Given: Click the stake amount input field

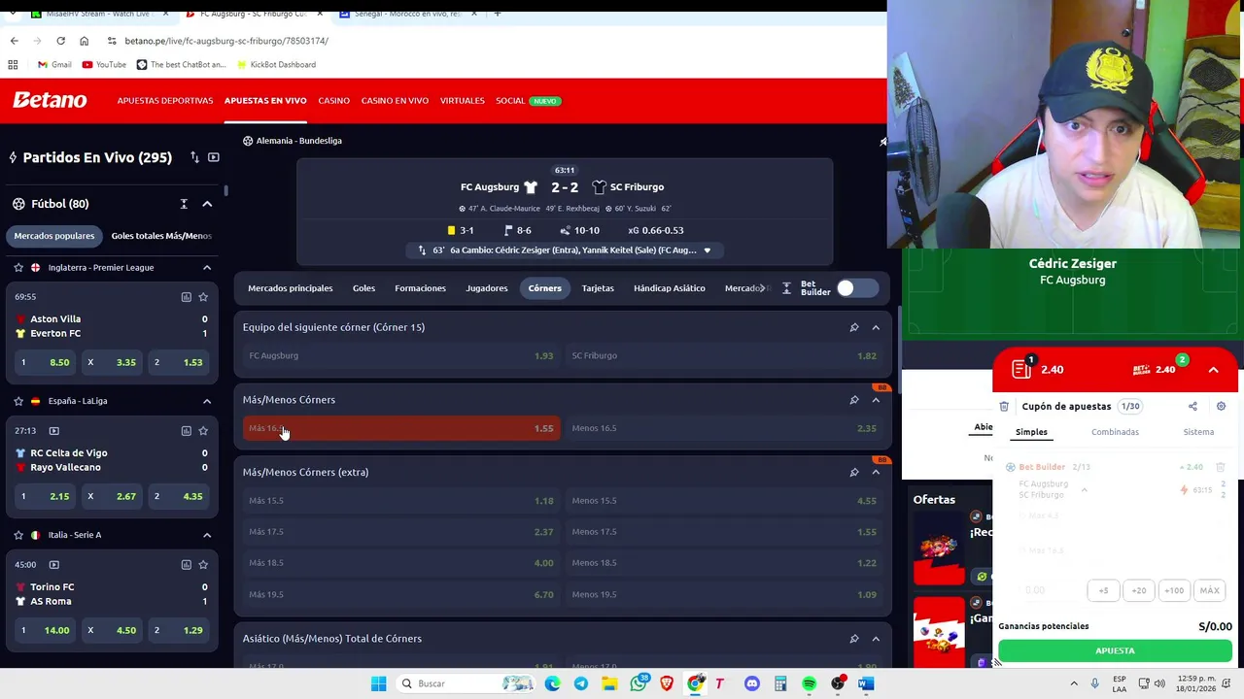Looking at the screenshot, I should tap(1050, 590).
